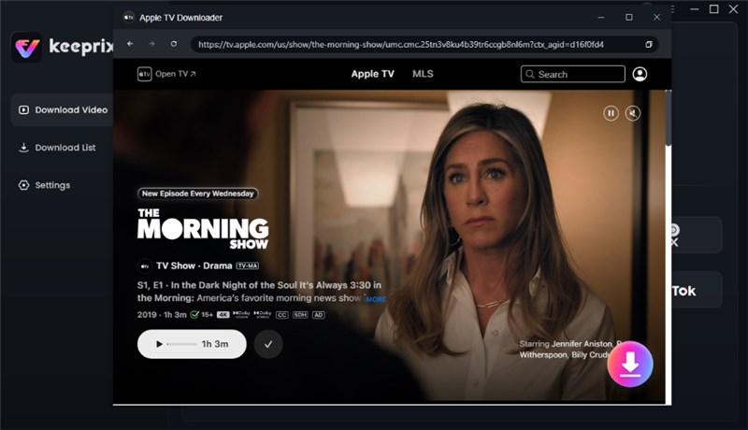Select the Apple TV tab
The image size is (748, 430).
(x=372, y=74)
